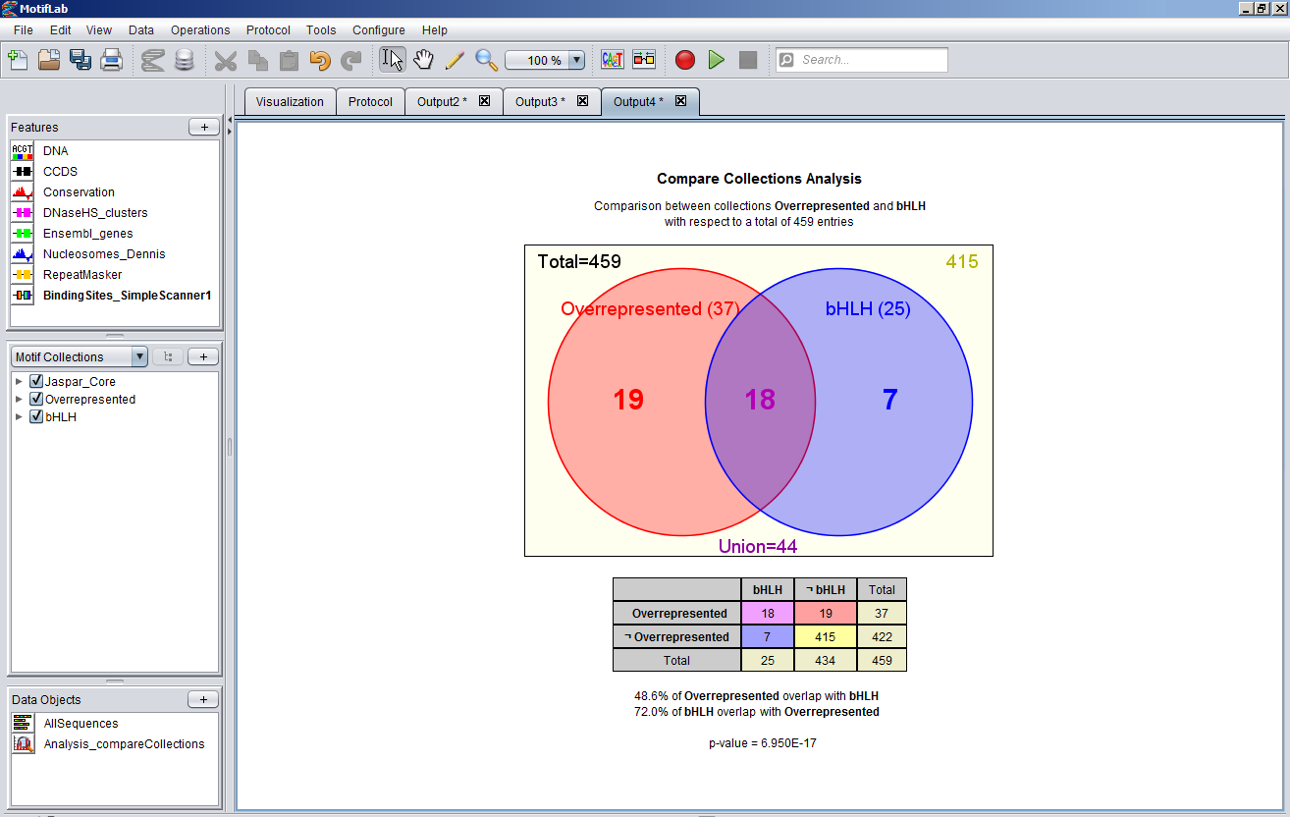This screenshot has height=817, width=1290.
Task: Toggle the Overrepresented checkbox
Action: coord(36,400)
